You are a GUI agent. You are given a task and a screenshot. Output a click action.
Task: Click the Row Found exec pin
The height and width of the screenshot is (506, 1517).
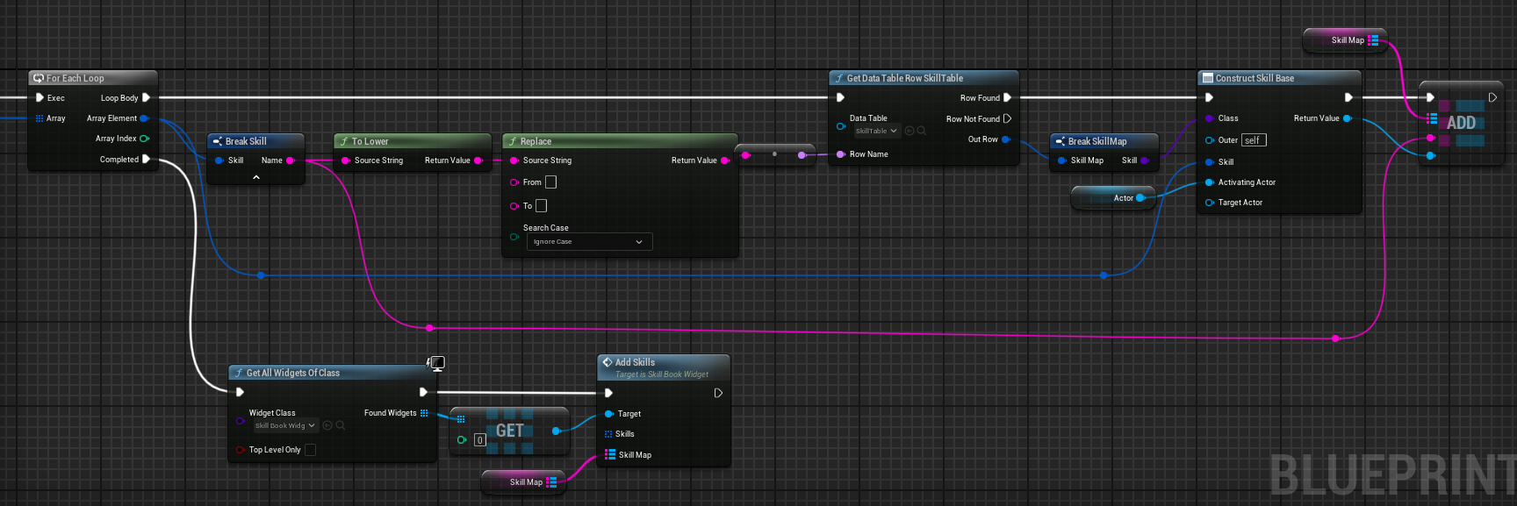(x=1007, y=98)
